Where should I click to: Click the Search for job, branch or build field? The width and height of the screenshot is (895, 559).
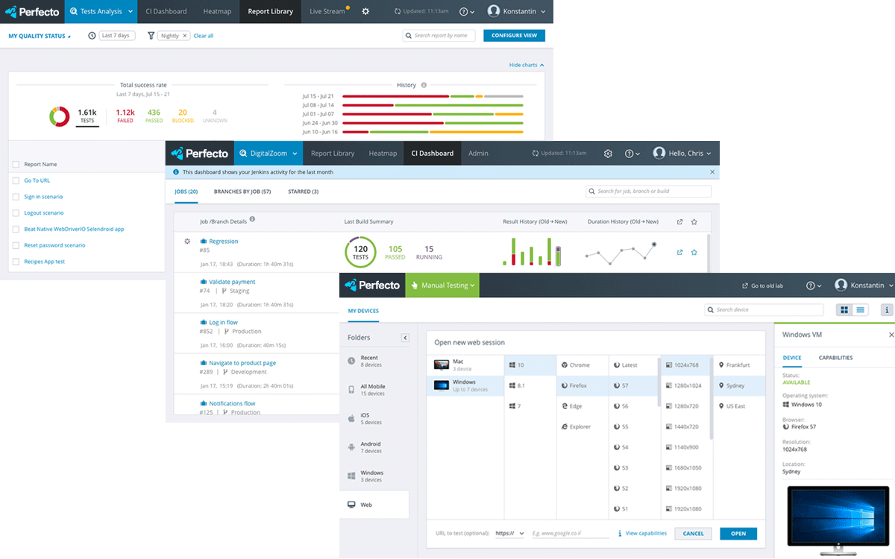[x=648, y=192]
